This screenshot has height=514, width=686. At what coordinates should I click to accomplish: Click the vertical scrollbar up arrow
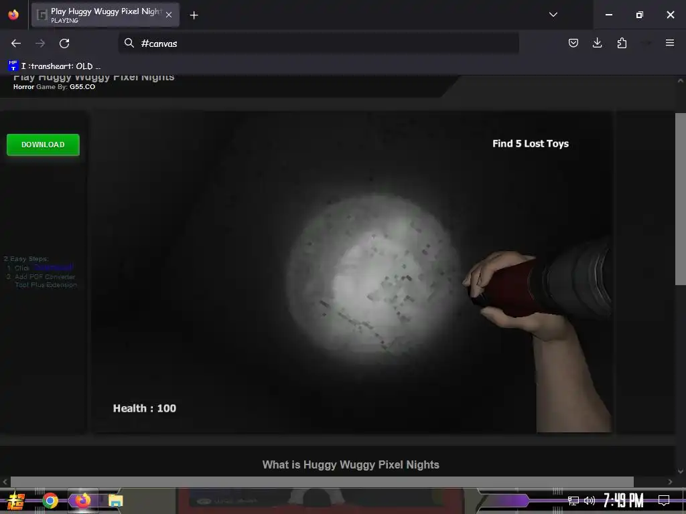click(x=681, y=81)
